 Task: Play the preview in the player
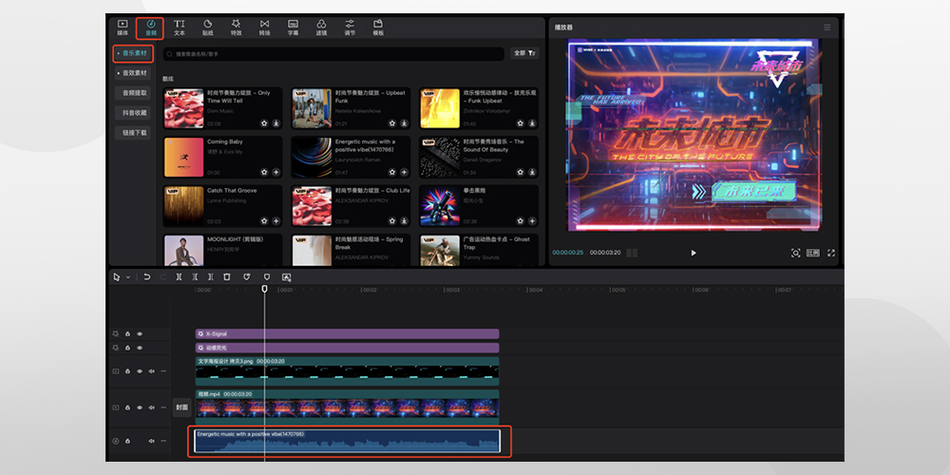[x=693, y=253]
